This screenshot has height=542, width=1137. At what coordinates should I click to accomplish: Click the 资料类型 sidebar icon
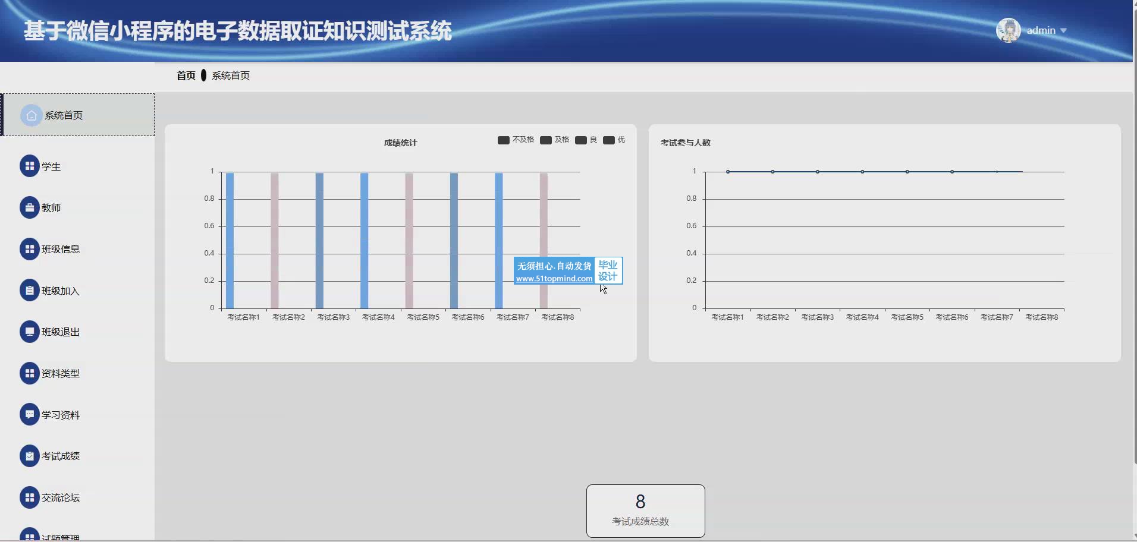point(29,373)
